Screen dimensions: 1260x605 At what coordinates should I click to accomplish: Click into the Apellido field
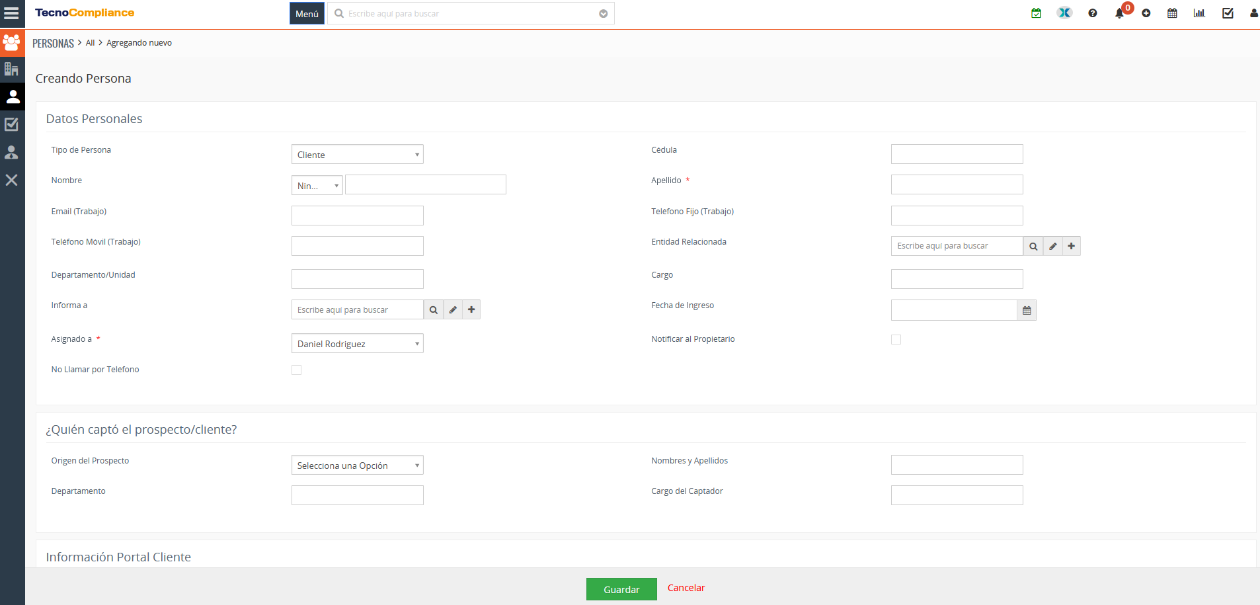(x=957, y=184)
